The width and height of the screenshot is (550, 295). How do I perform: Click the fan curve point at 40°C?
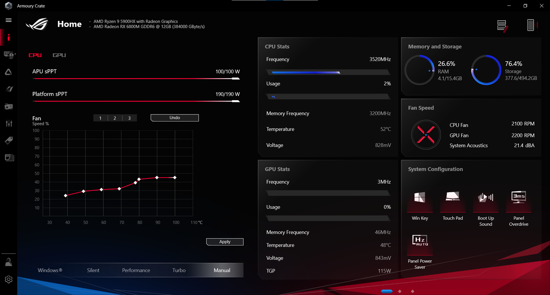pos(66,196)
